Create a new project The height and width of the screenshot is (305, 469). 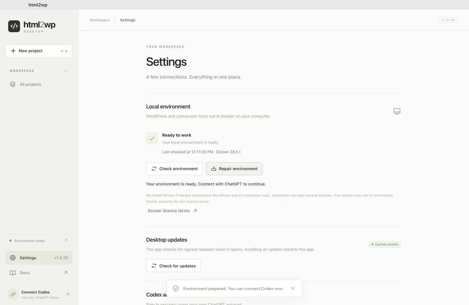pyautogui.click(x=39, y=51)
